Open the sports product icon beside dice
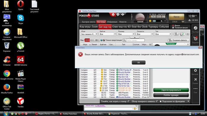207x116 pixels. [x=123, y=14]
